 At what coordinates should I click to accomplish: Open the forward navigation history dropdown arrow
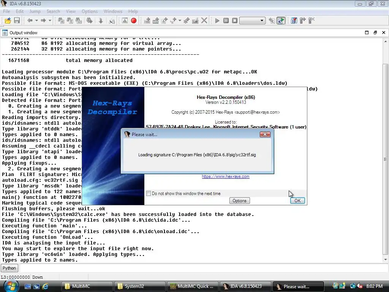pyautogui.click(x=50, y=21)
